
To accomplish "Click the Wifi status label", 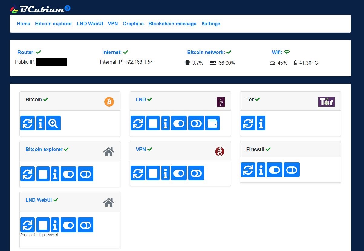I will click(x=277, y=52).
